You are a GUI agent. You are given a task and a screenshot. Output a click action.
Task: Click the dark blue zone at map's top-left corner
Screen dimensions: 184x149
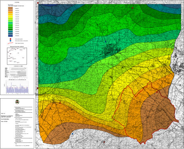tap(52, 9)
